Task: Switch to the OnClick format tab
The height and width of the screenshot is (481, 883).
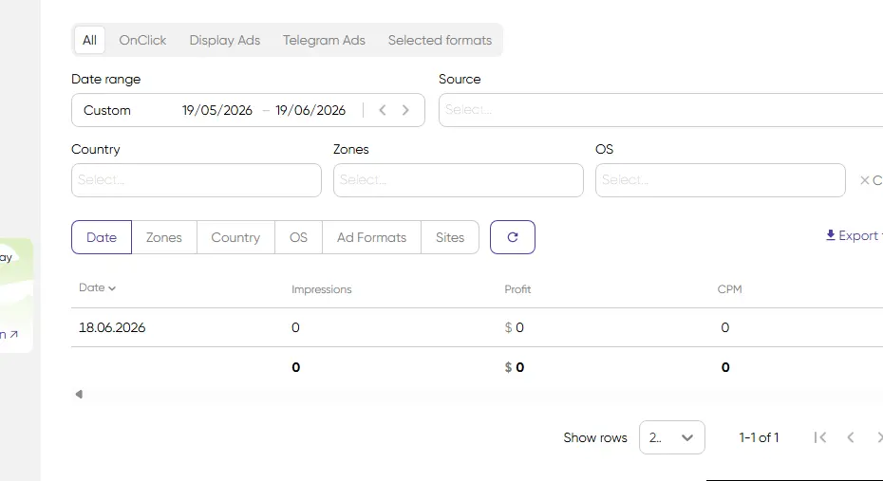Action: [142, 41]
